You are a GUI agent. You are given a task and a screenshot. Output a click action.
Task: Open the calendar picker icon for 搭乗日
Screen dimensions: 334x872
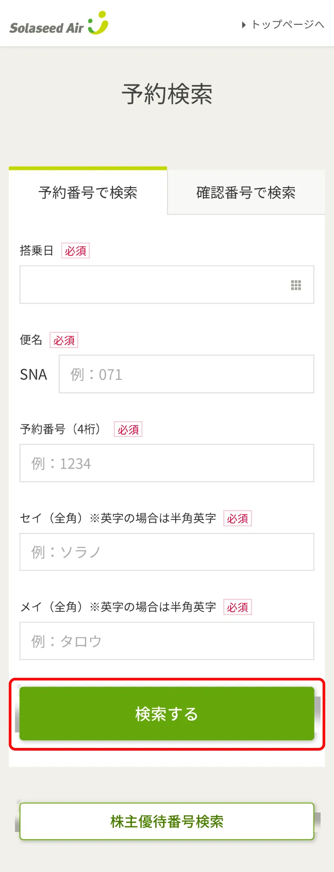pos(296,285)
